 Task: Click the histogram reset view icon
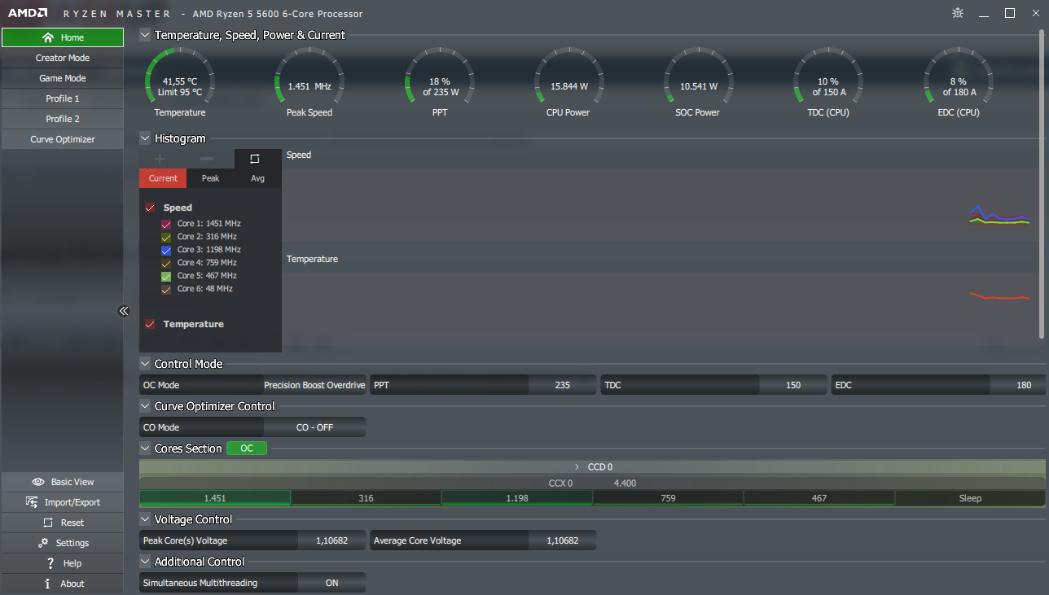point(254,159)
